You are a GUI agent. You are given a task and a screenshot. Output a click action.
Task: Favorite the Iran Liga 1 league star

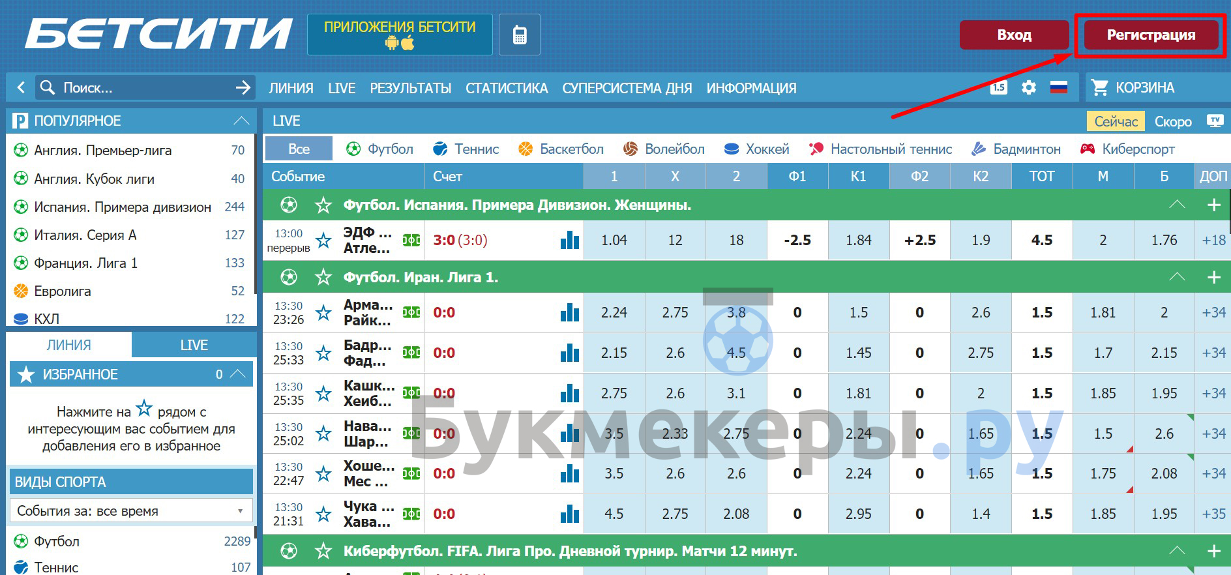tap(323, 277)
